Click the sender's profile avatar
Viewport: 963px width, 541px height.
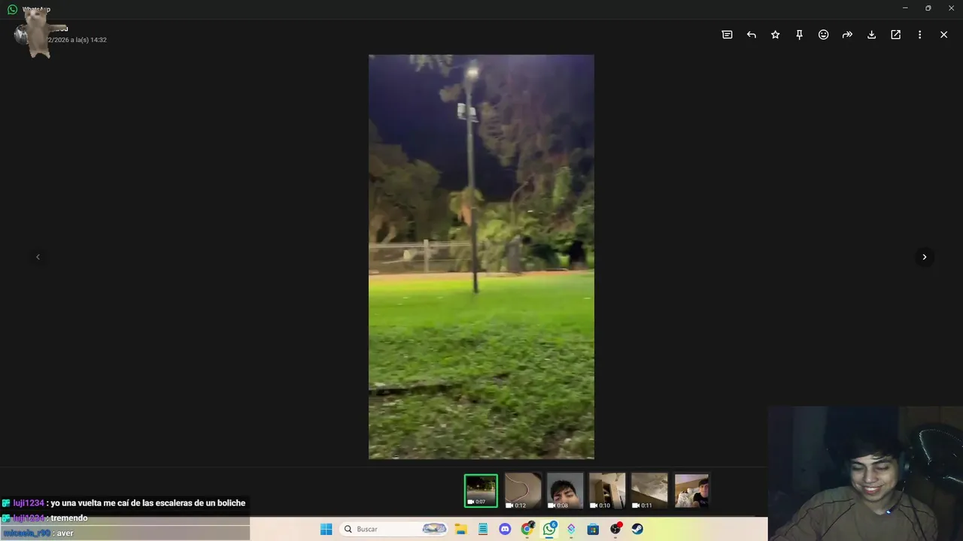(x=23, y=34)
